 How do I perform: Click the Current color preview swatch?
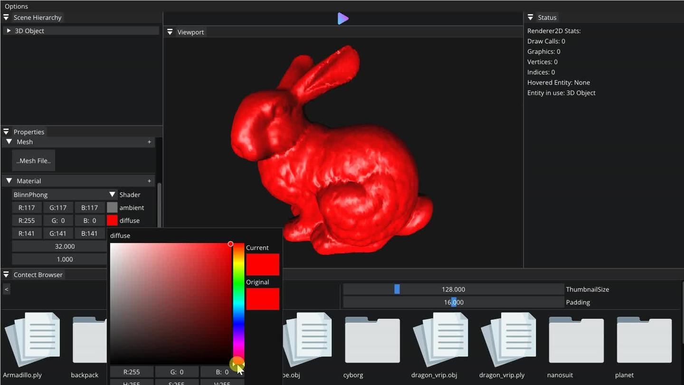click(263, 264)
